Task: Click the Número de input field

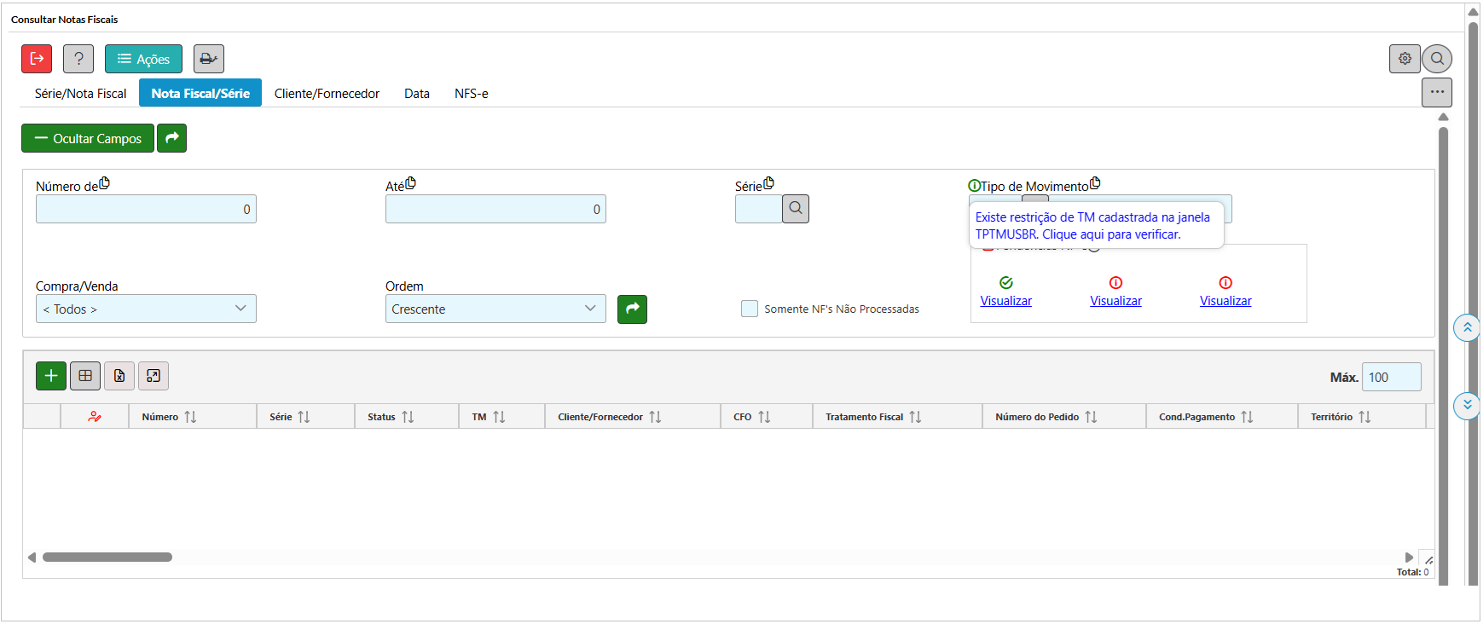Action: coord(146,209)
